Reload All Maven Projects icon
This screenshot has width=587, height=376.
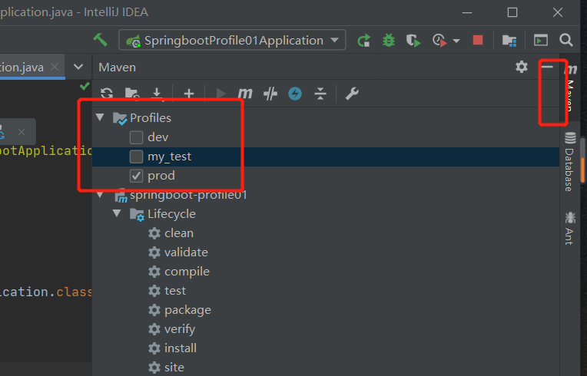107,94
